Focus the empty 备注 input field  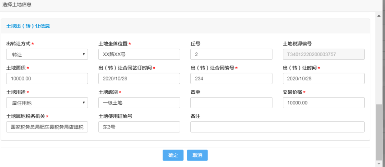(x=277, y=127)
